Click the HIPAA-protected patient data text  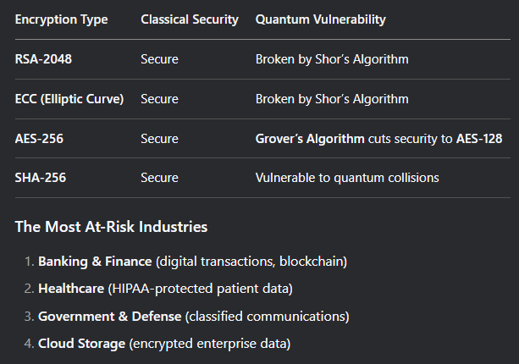[x=201, y=289]
